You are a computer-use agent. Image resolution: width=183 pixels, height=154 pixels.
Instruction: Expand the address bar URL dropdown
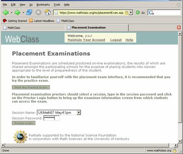(131, 13)
